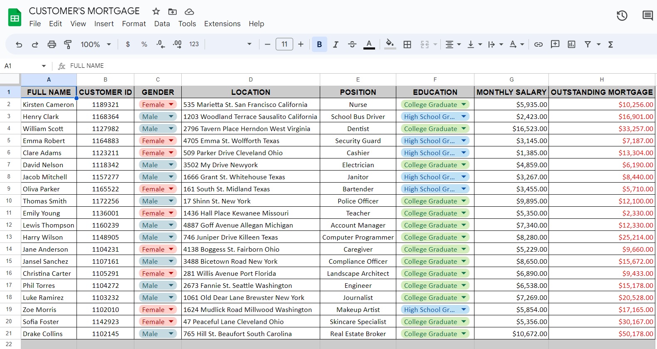Click the Select all corner box
This screenshot has height=349, width=657.
pyautogui.click(x=10, y=79)
